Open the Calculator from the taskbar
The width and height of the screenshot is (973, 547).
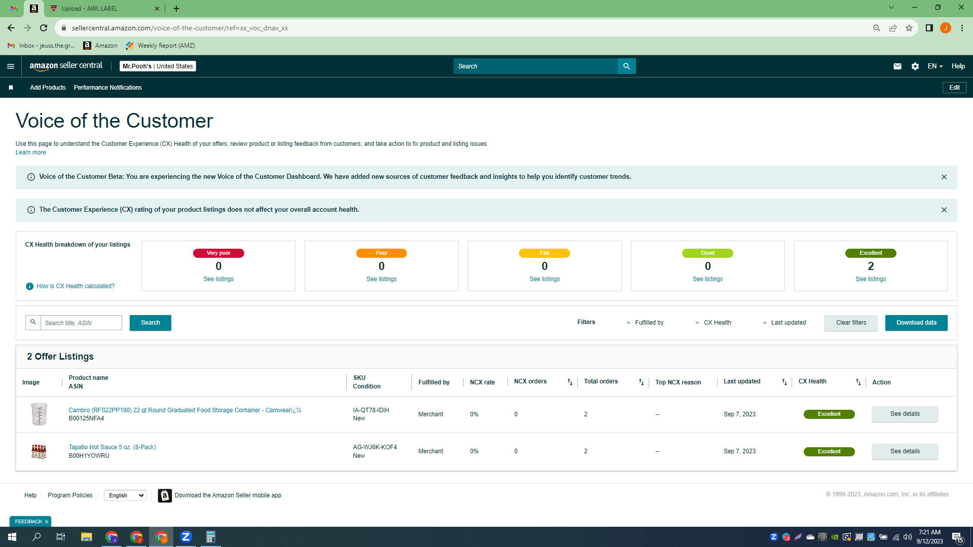click(211, 537)
